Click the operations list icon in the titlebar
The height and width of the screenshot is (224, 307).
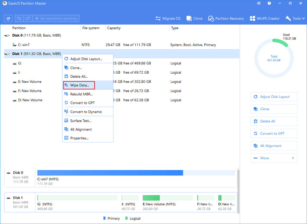pos(258,3)
